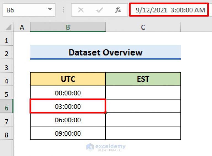Select column C header
Screen dimensions: 212x156
point(143,27)
